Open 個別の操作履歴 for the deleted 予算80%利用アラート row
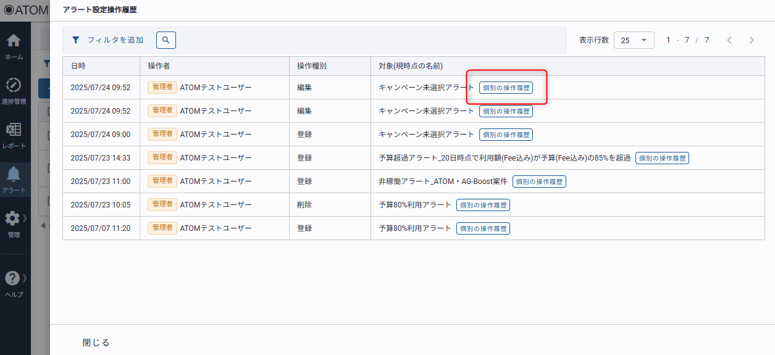The width and height of the screenshot is (775, 355). (483, 205)
